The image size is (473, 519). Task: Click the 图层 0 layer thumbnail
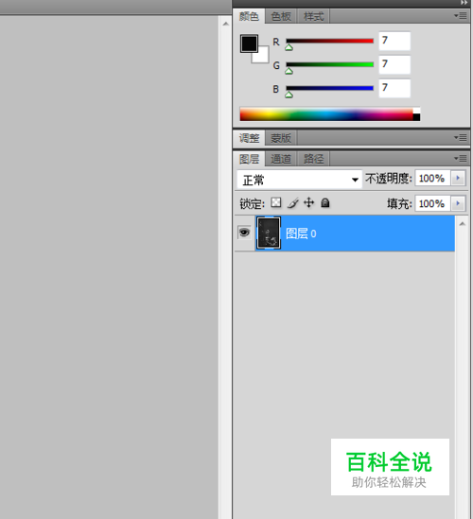click(269, 233)
